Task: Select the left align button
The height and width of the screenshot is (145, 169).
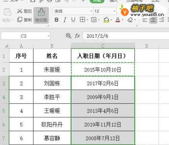Action: 145,20
